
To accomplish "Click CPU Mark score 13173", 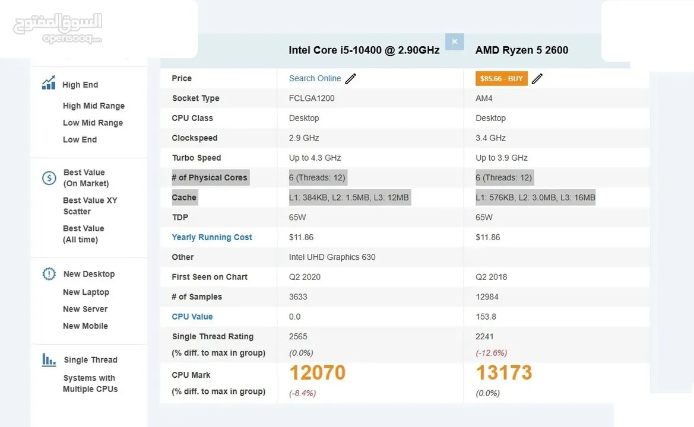I will tap(504, 372).
